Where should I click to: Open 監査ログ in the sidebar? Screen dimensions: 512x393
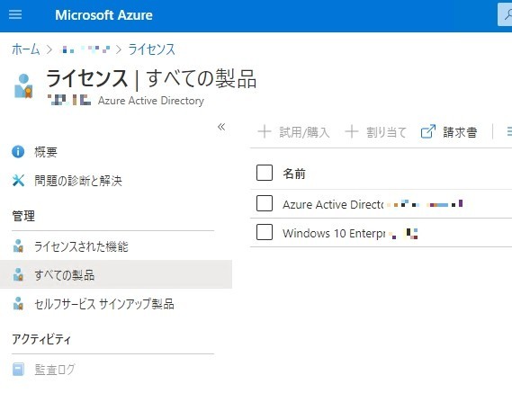tap(55, 370)
